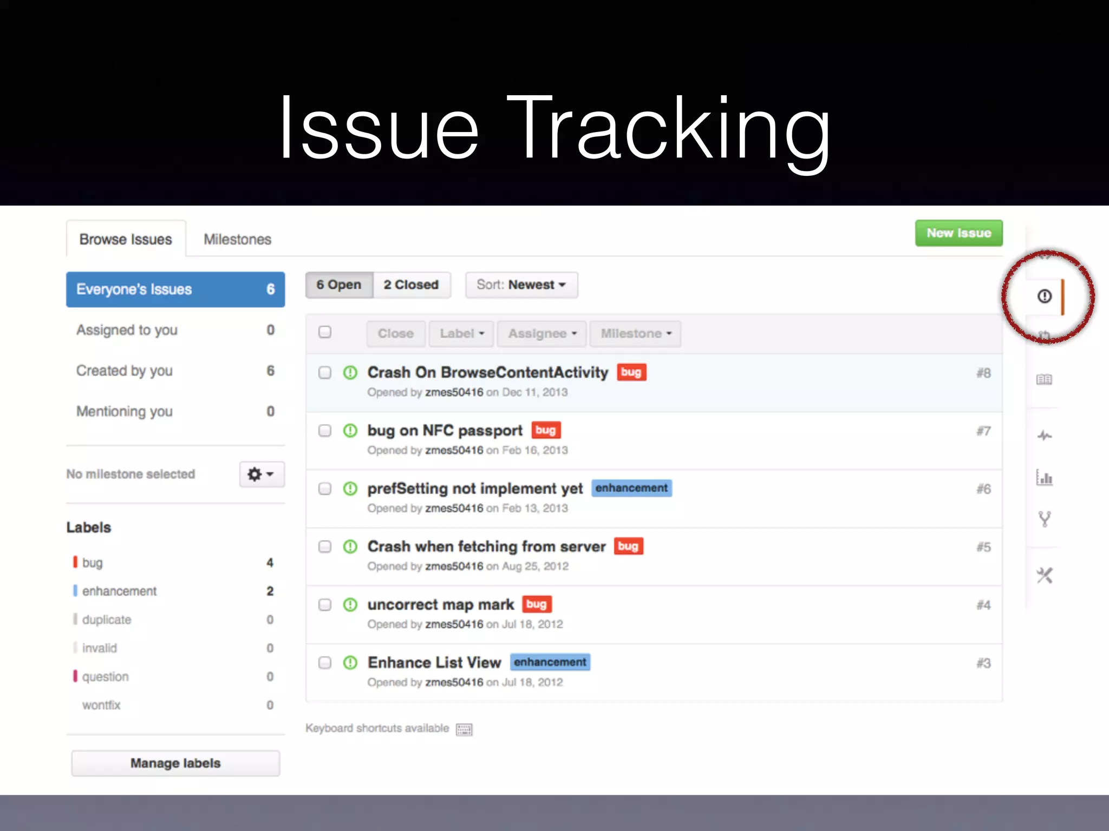
Task: Open the milestone gear dropdown
Action: point(262,474)
